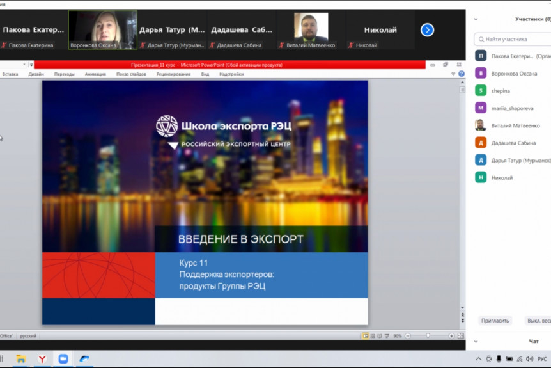Open the blue bird app on the taskbar
The image size is (551, 368).
pyautogui.click(x=84, y=359)
